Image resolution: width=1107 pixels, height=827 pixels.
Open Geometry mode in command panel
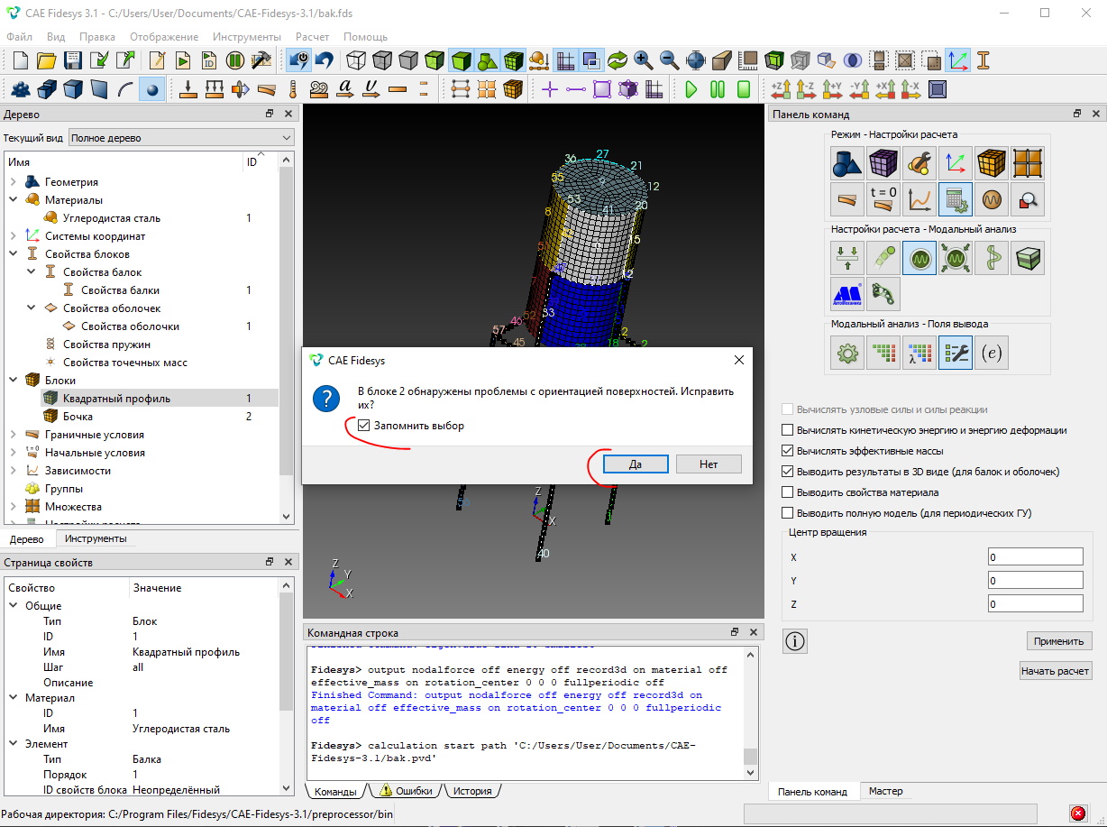pos(846,163)
